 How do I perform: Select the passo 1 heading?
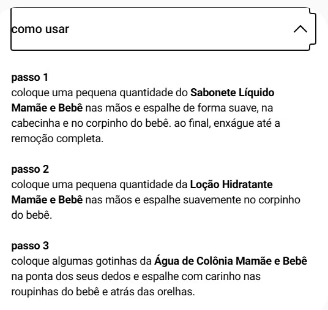click(30, 77)
